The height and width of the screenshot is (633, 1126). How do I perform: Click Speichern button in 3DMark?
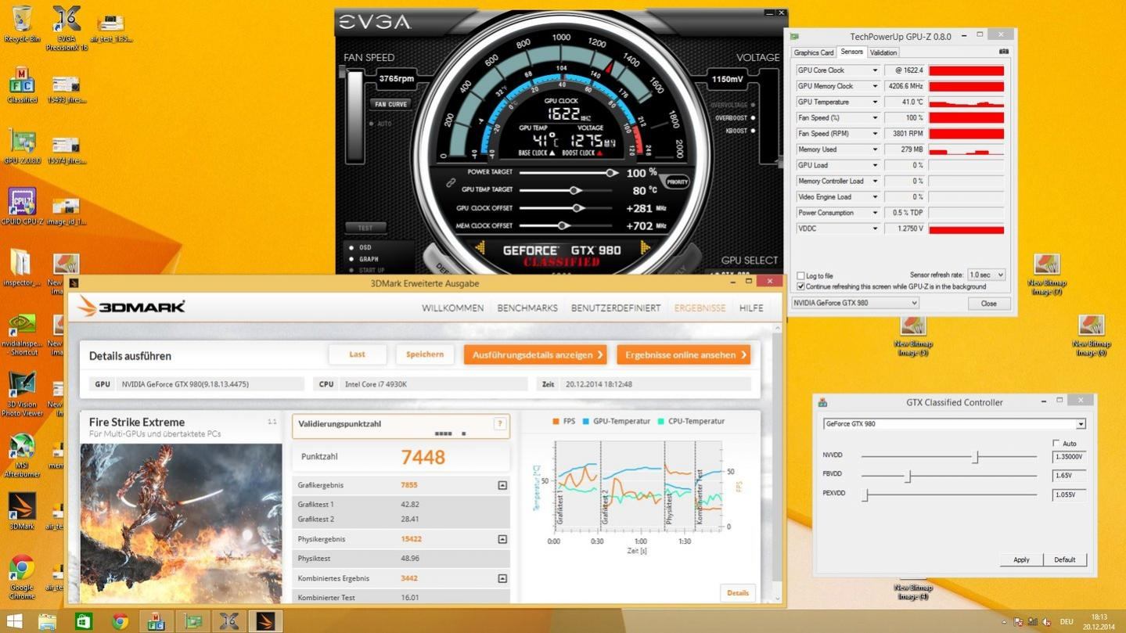tap(425, 354)
